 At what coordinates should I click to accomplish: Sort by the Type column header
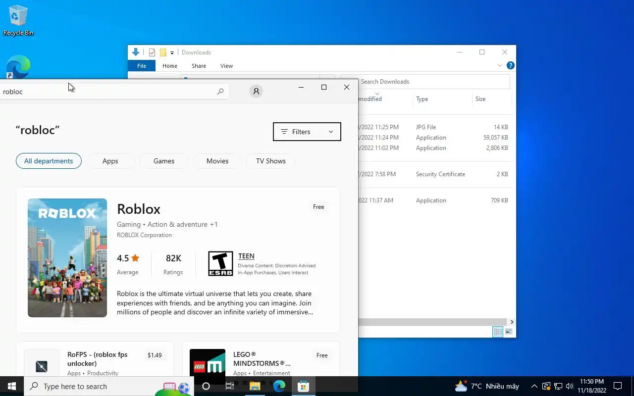442,99
